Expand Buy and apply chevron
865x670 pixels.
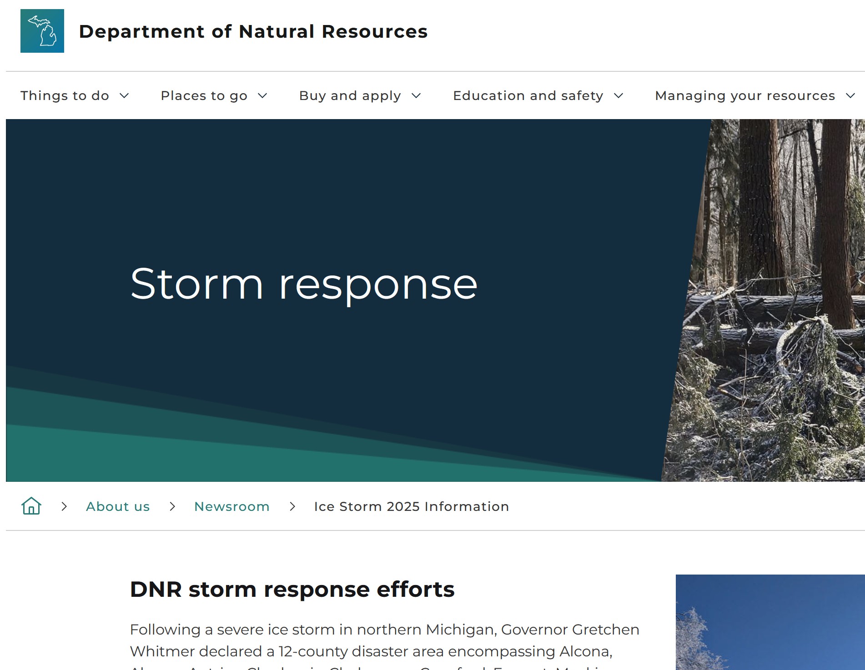point(416,95)
